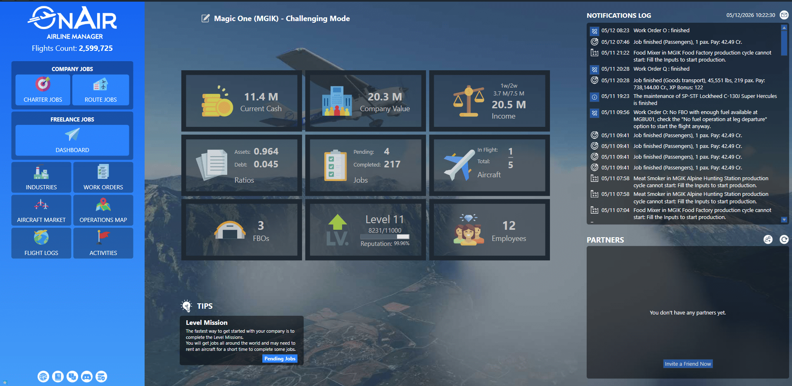Open the messages envelope icon

(x=784, y=15)
